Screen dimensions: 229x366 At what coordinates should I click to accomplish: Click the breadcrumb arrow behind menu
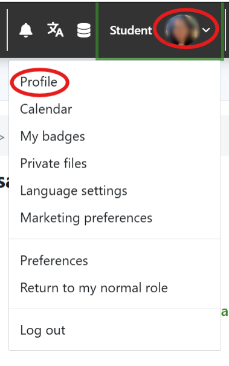(x=2, y=137)
